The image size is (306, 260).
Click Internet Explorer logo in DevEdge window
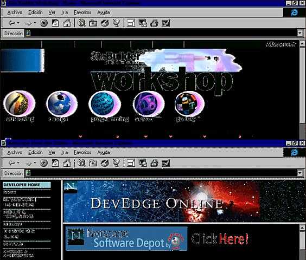pyautogui.click(x=294, y=152)
